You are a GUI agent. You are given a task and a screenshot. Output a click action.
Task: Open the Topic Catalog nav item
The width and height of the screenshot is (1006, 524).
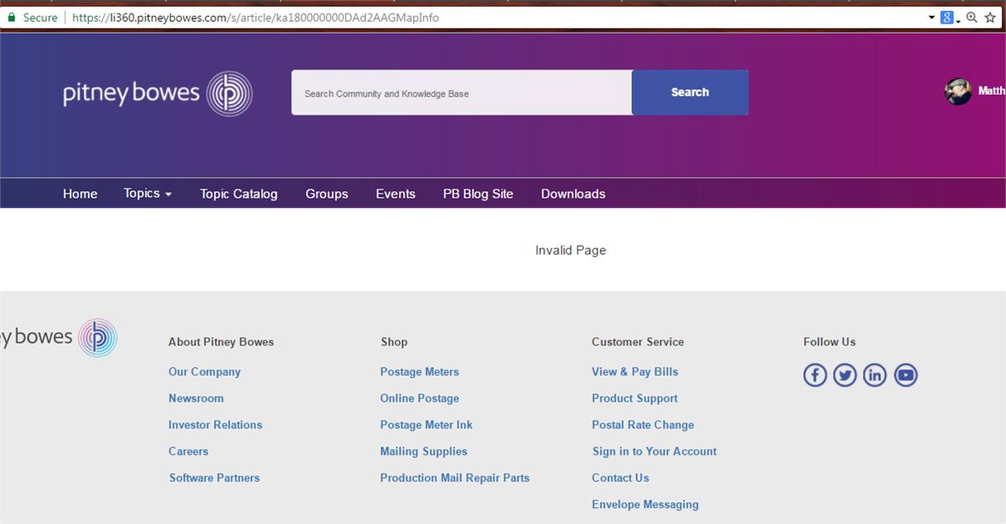[x=239, y=194]
